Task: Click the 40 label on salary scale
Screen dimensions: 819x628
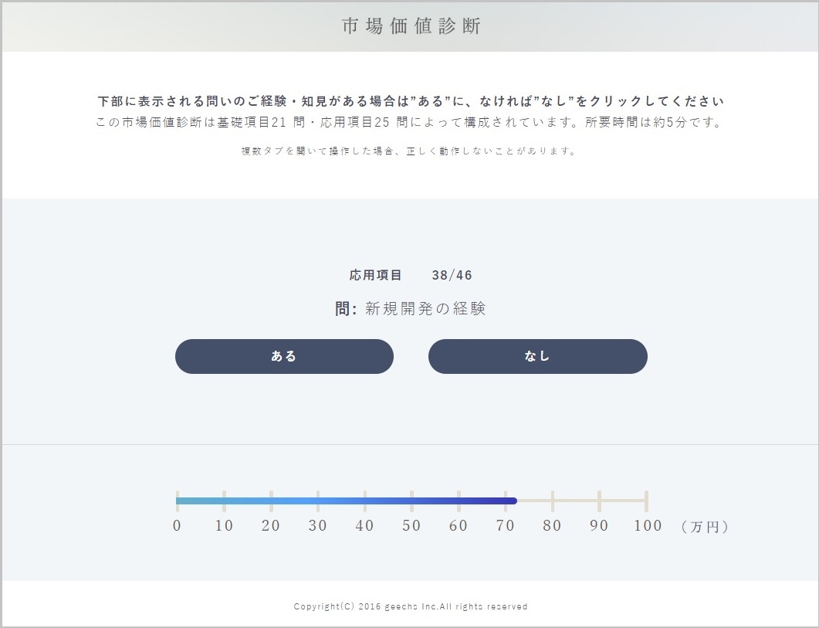Action: tap(364, 525)
